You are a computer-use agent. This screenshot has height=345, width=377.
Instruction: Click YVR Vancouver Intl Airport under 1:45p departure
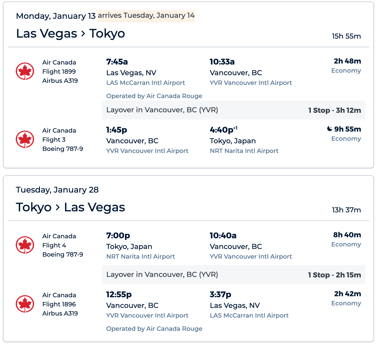147,151
